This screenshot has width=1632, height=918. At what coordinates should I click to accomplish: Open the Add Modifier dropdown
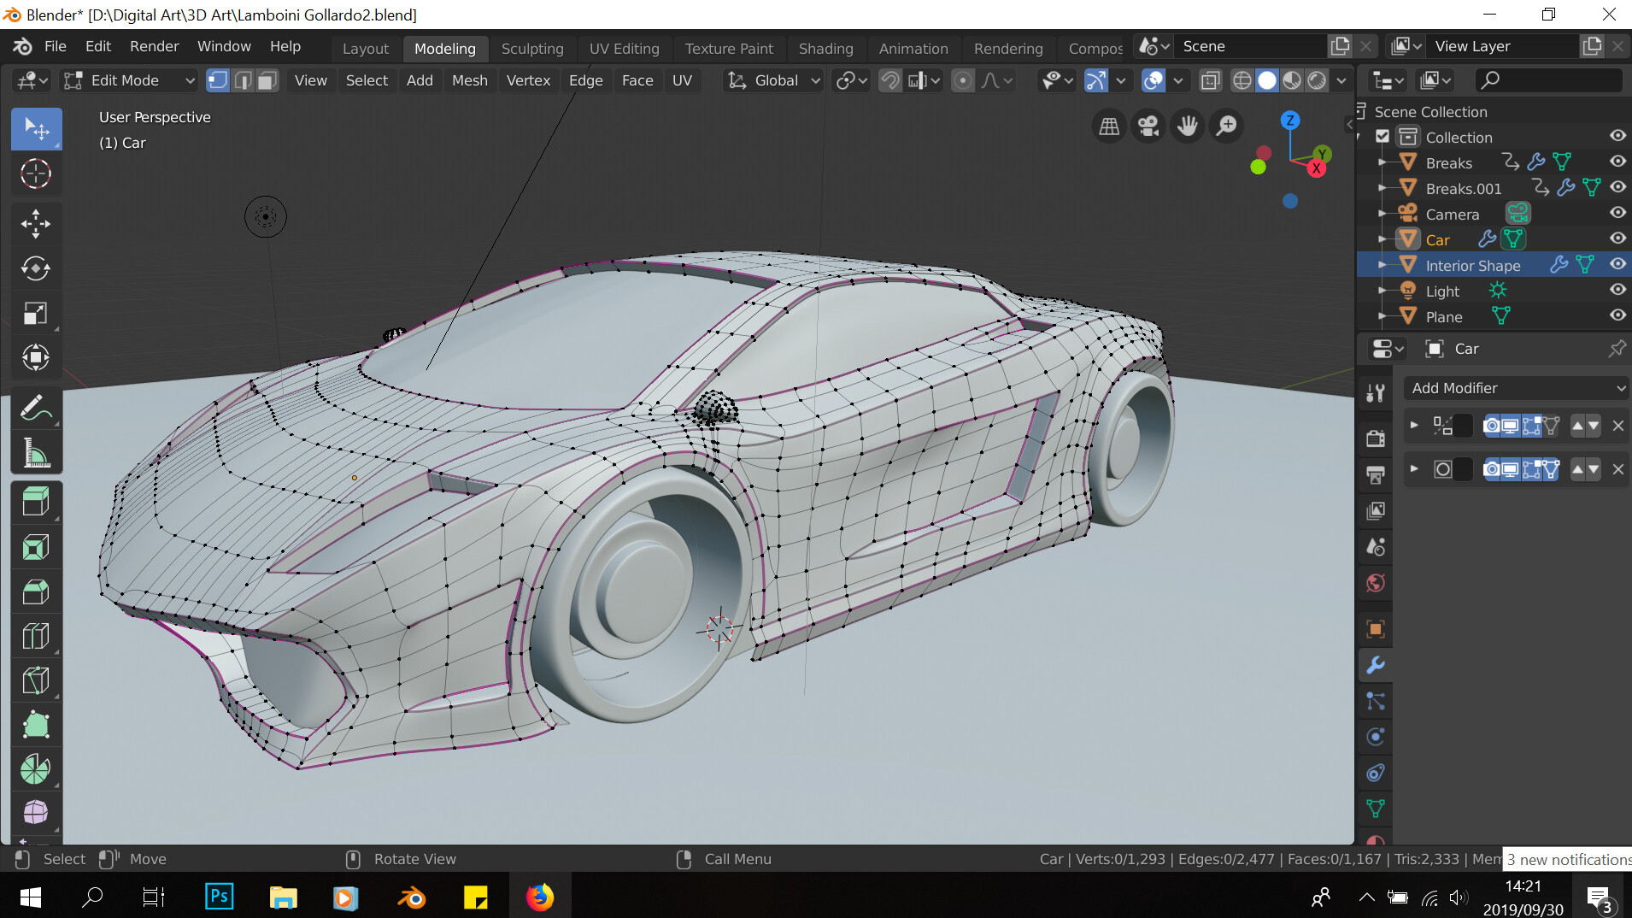pyautogui.click(x=1517, y=387)
